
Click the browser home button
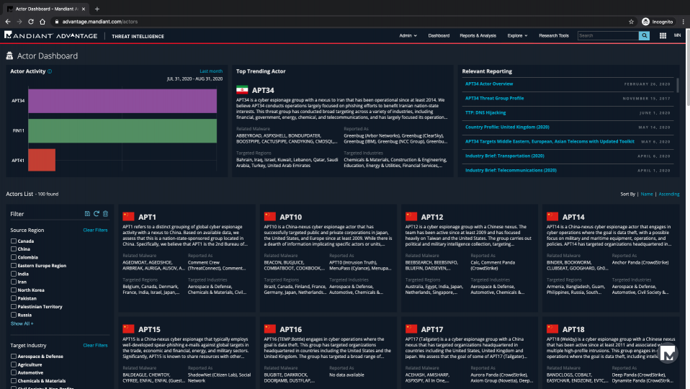(42, 22)
